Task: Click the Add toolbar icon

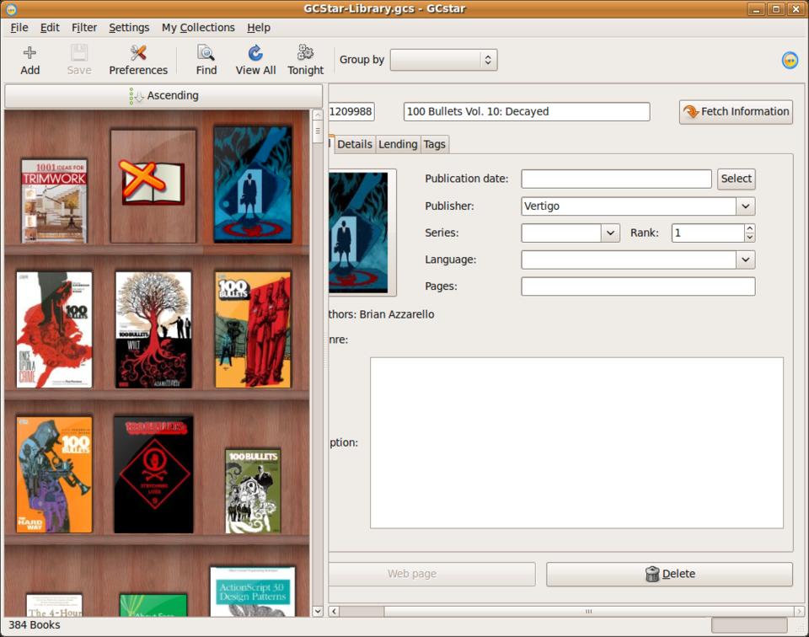Action: [29, 54]
